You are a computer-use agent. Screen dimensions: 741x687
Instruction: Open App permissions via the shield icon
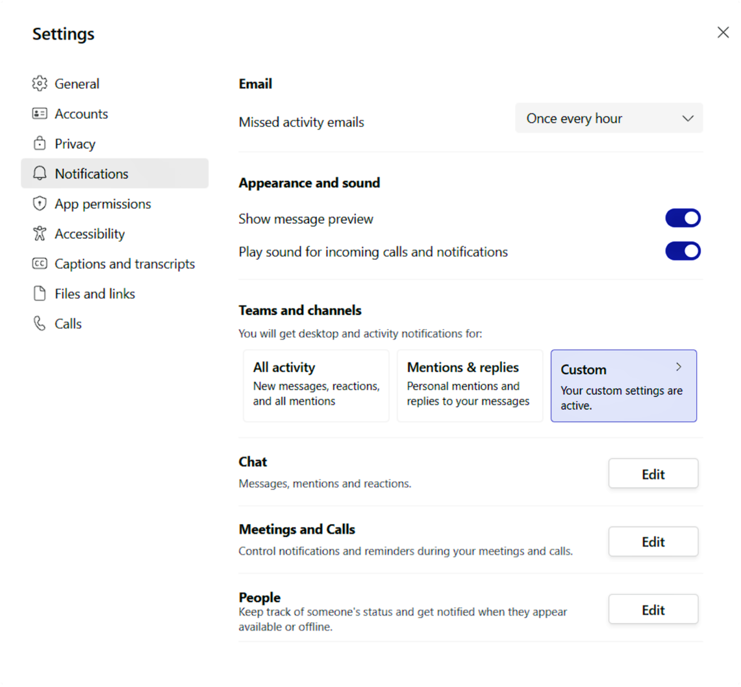click(40, 203)
